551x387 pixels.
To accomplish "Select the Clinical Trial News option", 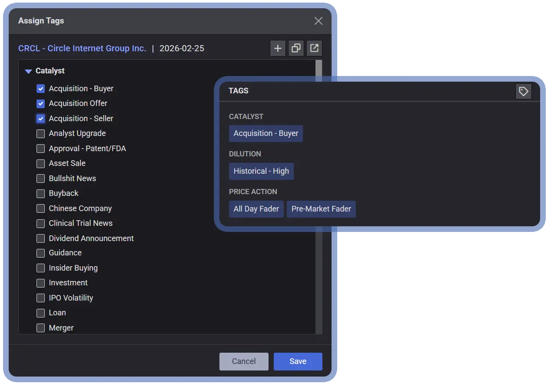I will click(x=41, y=223).
